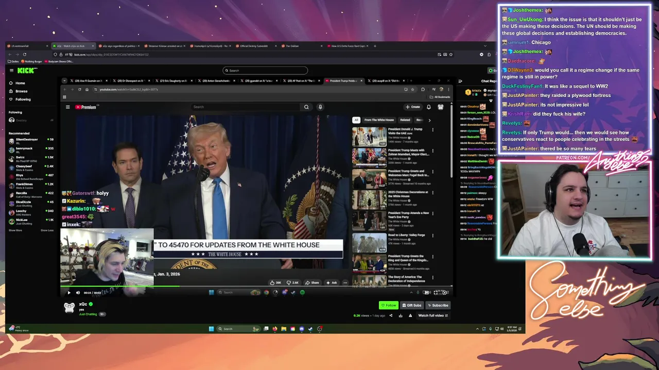Screen dimensions: 659x370
Task: Open options for Trump Visits the UAE video
Action: coord(432,129)
